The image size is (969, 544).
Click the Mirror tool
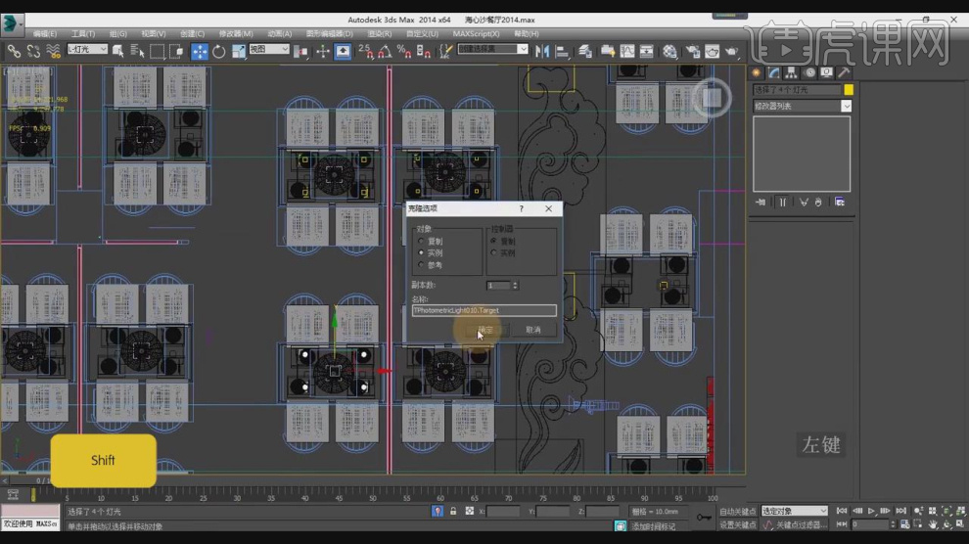[x=542, y=51]
